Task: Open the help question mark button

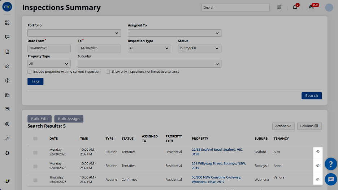Action: pos(331,164)
